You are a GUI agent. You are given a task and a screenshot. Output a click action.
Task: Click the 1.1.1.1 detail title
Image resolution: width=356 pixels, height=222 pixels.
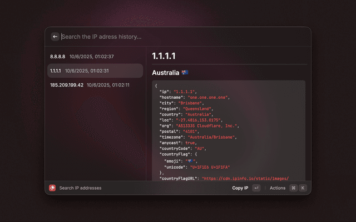(x=164, y=56)
